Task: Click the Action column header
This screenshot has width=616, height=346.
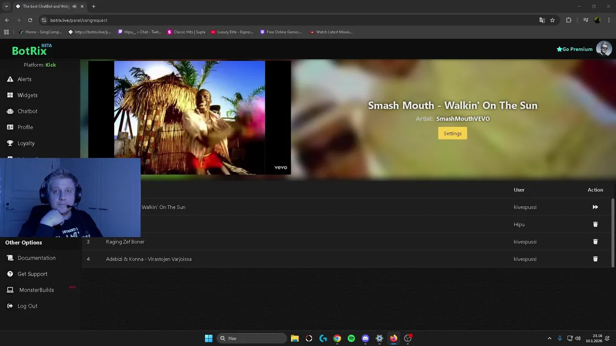Action: coord(595,190)
